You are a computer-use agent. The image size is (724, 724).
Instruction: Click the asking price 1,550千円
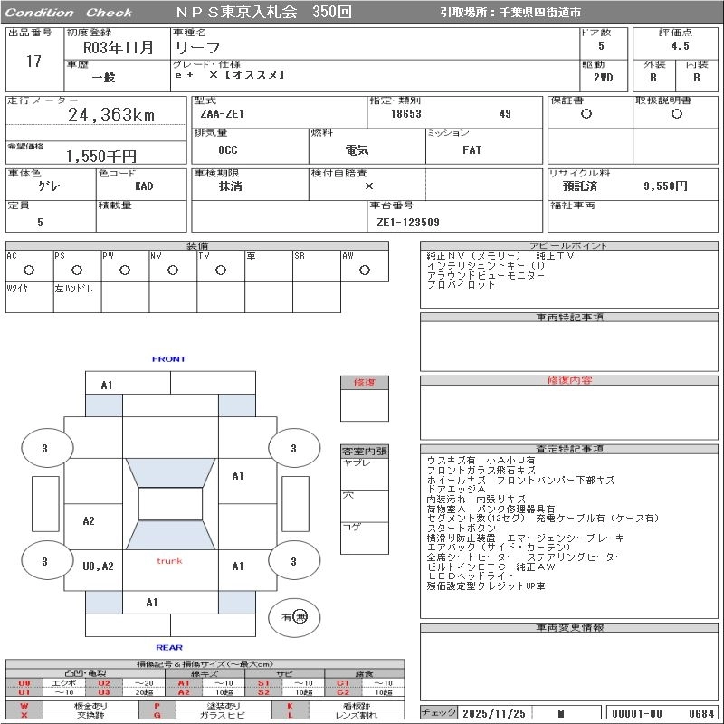click(101, 156)
